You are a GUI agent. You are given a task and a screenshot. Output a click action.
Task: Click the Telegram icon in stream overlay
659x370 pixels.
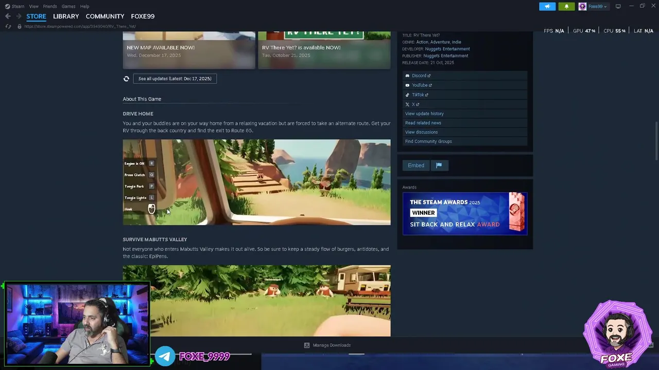click(x=165, y=356)
